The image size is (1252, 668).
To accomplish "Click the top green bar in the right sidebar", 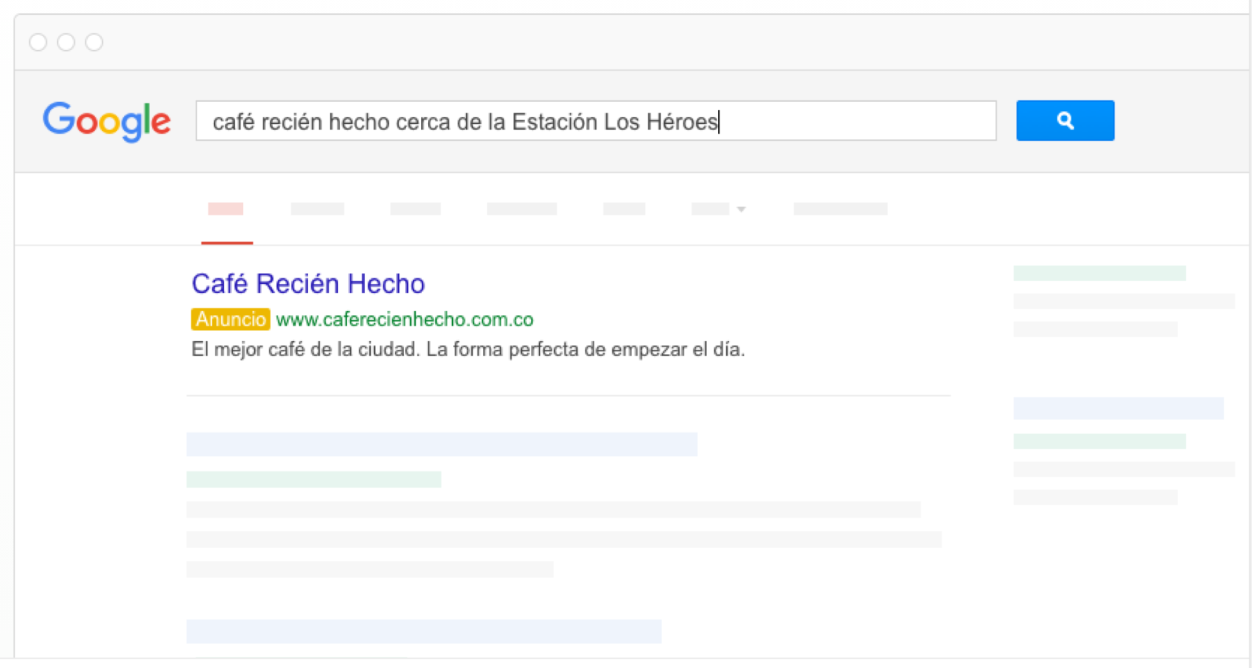I will [x=1099, y=273].
